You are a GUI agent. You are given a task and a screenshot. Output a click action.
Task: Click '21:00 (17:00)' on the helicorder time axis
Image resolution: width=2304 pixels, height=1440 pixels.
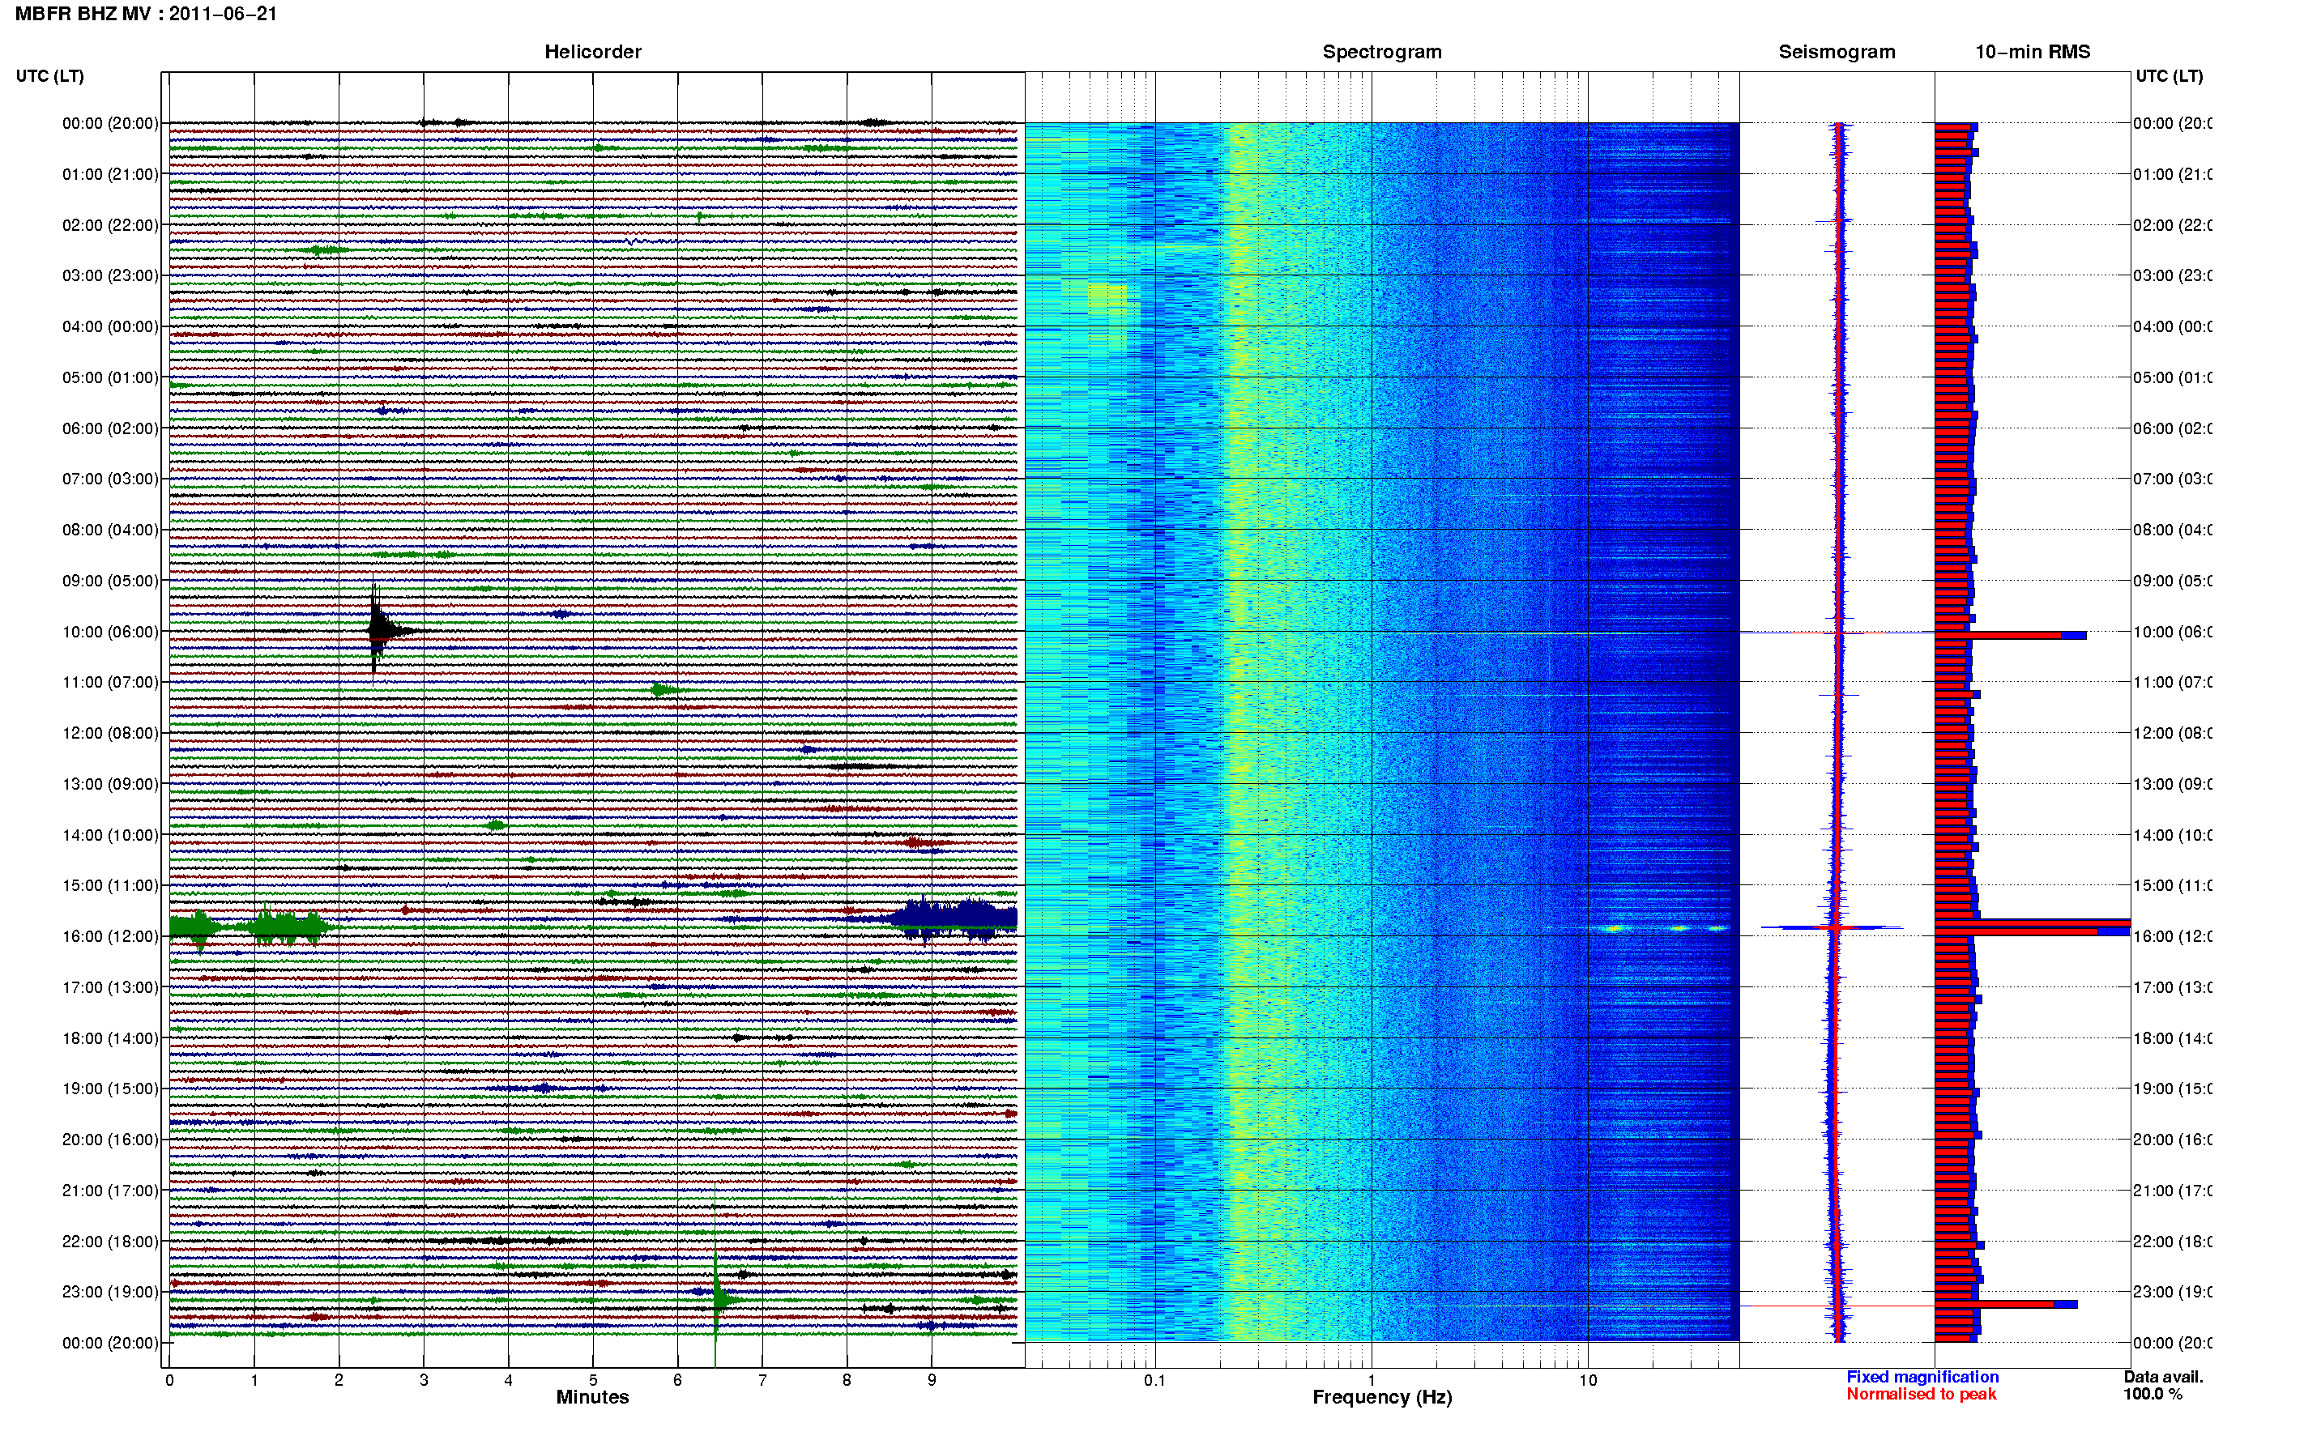[x=110, y=1191]
